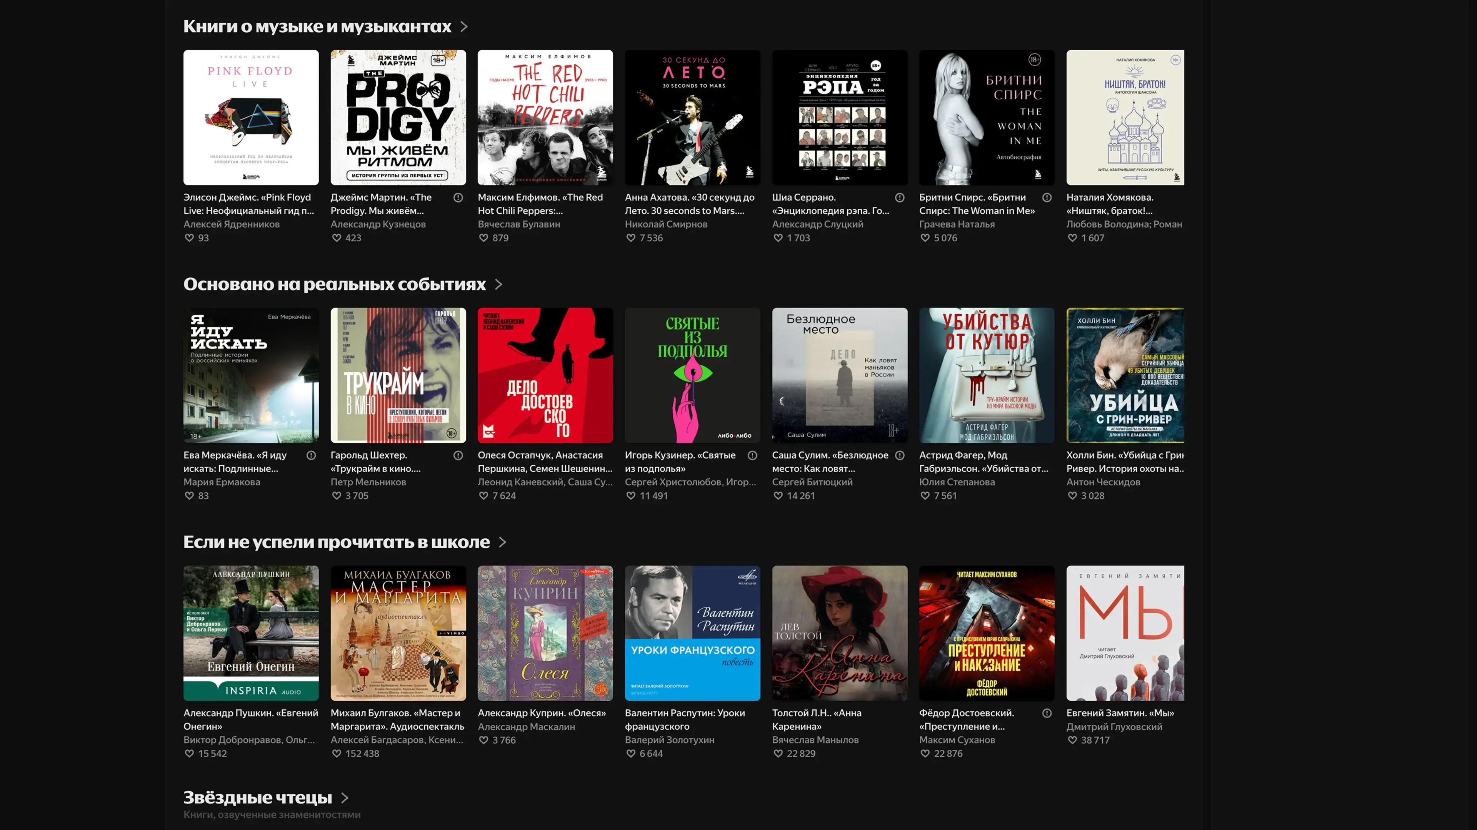Expand «Книги о музыке и музыкантах» section arrow
This screenshot has height=830, width=1477.
[x=464, y=27]
